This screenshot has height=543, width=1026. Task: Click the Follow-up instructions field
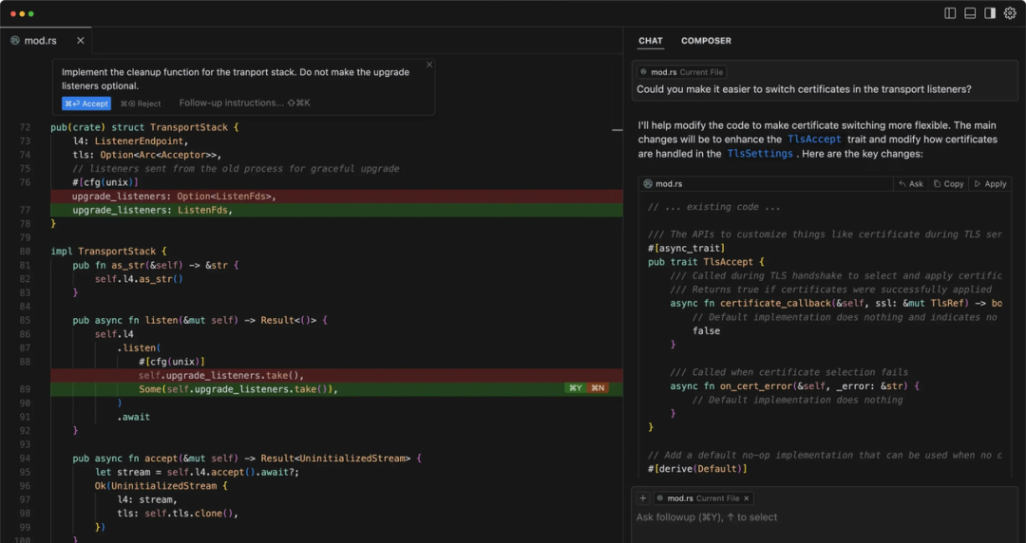pos(245,103)
